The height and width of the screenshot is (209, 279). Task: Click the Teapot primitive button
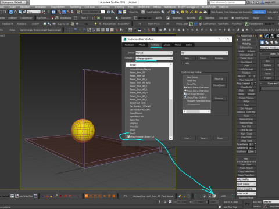[x=267, y=78]
